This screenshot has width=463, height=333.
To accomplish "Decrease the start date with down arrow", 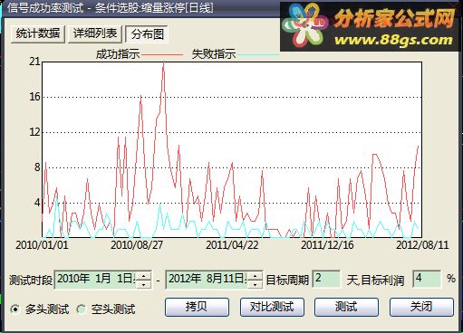I will click(144, 284).
